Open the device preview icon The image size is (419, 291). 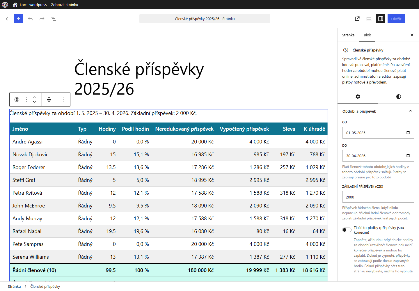coord(369,19)
